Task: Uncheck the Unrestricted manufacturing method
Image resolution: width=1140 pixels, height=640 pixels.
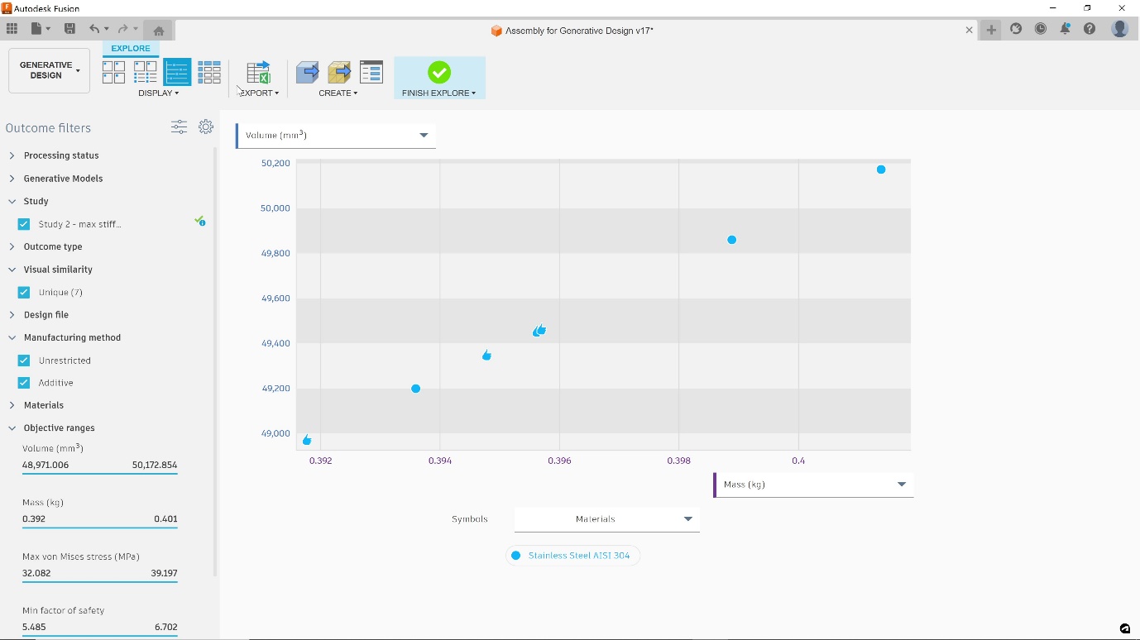Action: [24, 361]
